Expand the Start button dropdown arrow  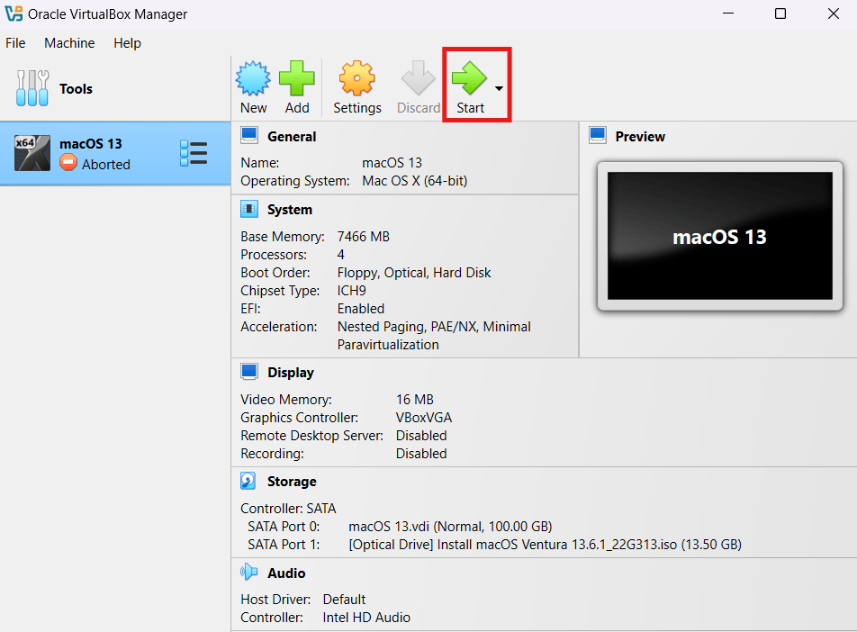coord(499,88)
